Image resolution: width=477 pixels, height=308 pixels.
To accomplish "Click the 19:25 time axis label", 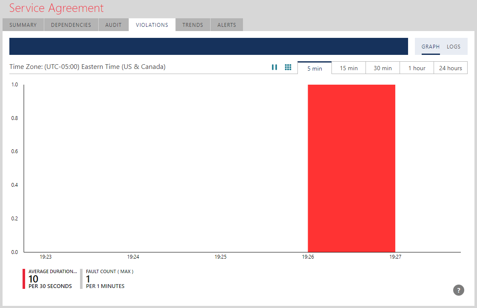I will (x=220, y=257).
